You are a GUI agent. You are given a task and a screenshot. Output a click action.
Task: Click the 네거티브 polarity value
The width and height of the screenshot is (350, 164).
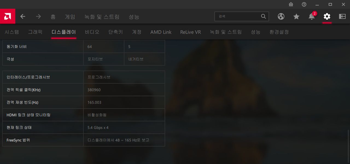[x=136, y=59]
